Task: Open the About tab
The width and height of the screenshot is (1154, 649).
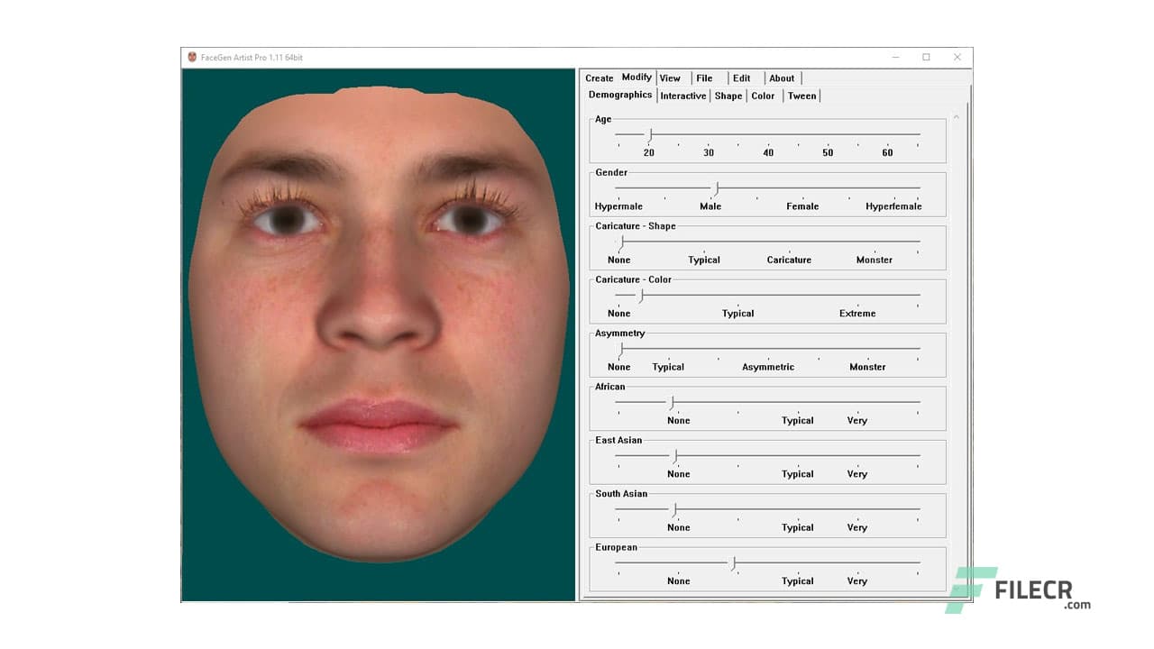Action: click(781, 78)
